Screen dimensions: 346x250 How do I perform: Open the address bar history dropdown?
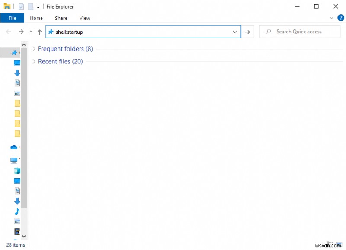235,32
